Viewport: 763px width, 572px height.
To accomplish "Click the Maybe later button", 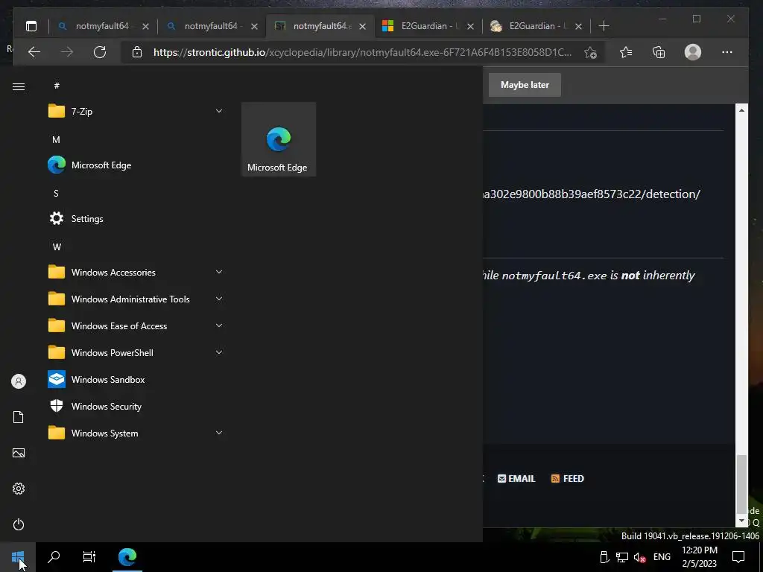I will (525, 85).
